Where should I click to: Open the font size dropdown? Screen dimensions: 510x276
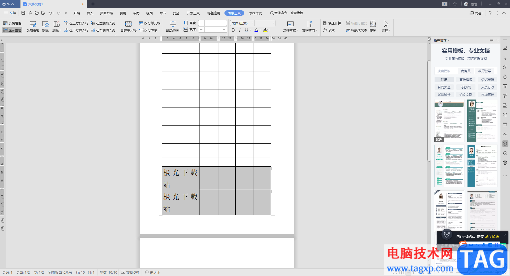[274, 23]
